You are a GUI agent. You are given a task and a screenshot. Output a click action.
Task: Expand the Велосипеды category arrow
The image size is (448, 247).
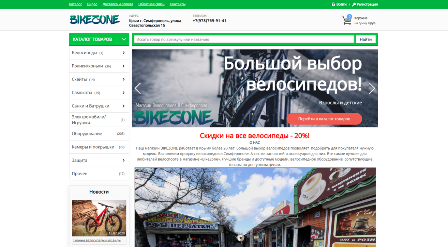(x=123, y=53)
